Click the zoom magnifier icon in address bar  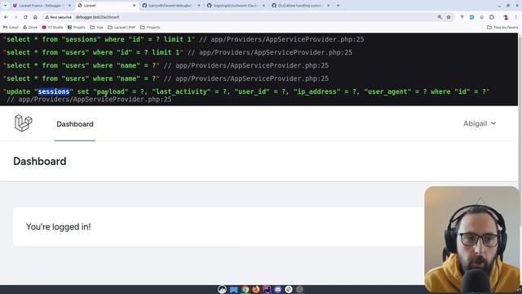click(x=440, y=17)
